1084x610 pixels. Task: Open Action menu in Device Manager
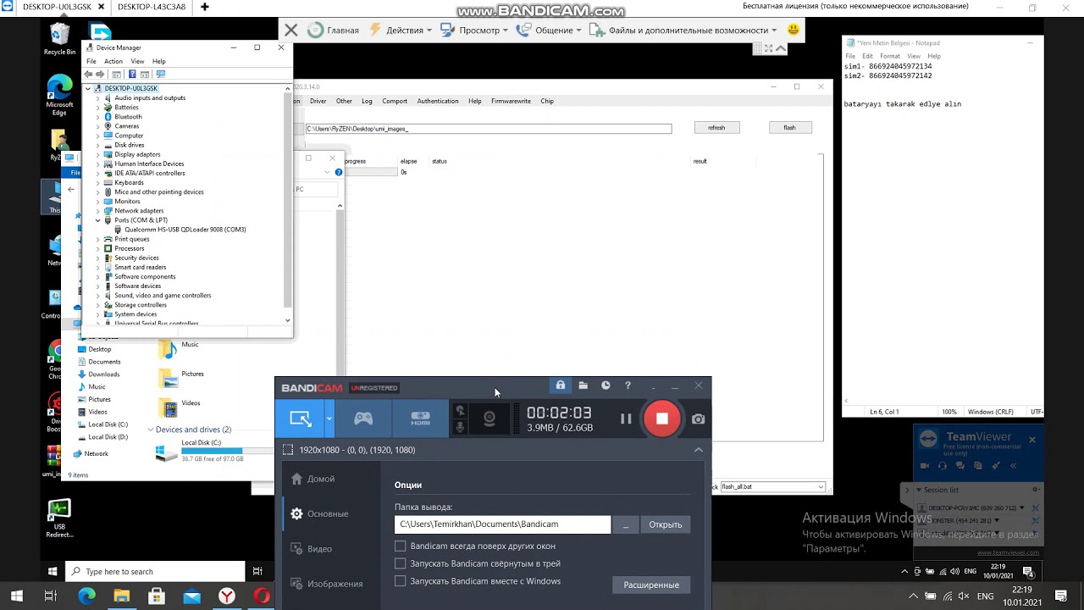click(x=113, y=61)
